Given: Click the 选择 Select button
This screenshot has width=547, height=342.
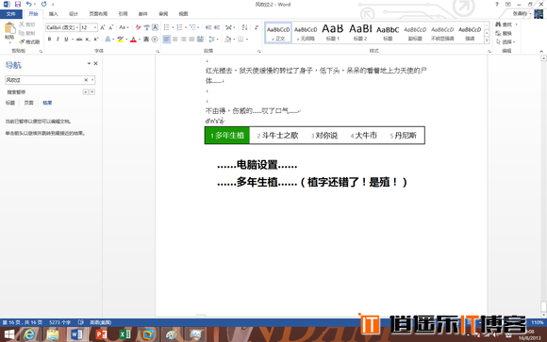Looking at the screenshot, I should click(x=505, y=41).
